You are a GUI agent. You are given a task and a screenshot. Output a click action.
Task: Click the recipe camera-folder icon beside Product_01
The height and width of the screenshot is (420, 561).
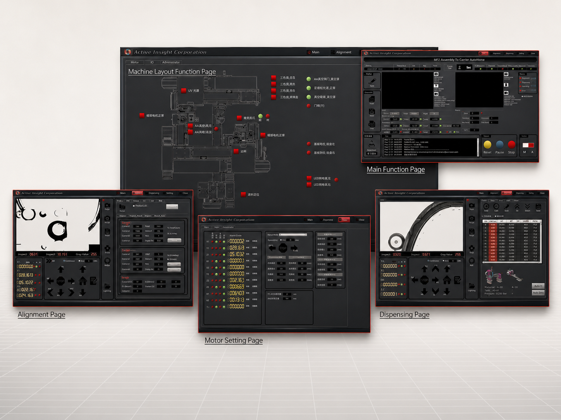click(x=122, y=207)
